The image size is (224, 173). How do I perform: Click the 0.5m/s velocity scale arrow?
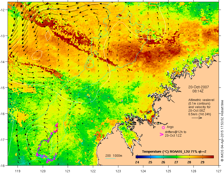pyautogui.click(x=197, y=118)
